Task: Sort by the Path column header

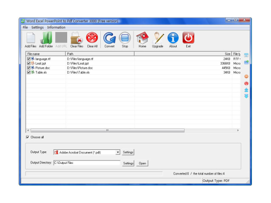Action: pos(100,54)
